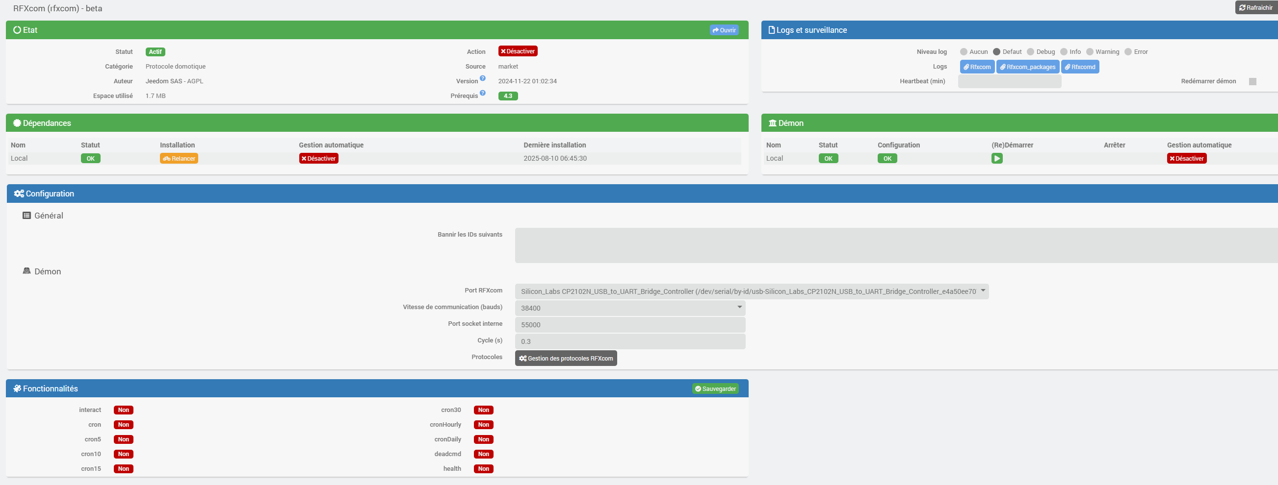Click the Dépendances panel header
The height and width of the screenshot is (485, 1278).
point(377,123)
